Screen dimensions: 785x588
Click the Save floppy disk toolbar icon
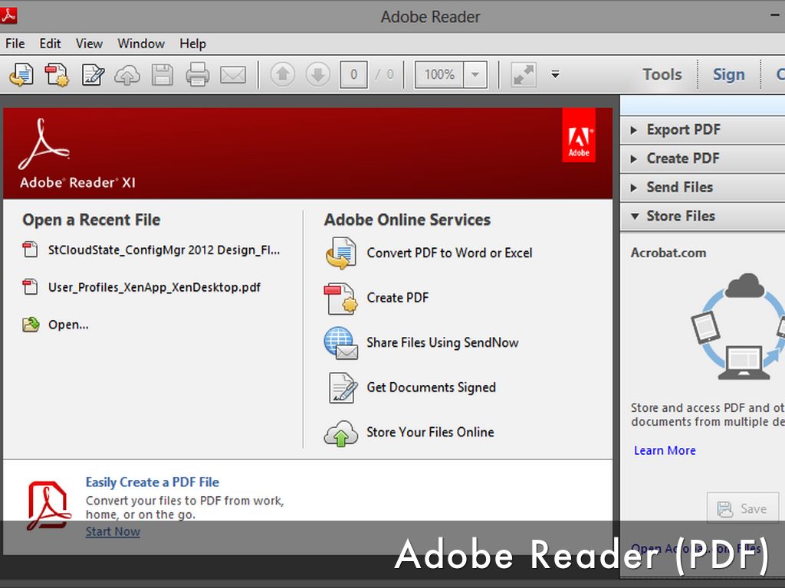[163, 75]
